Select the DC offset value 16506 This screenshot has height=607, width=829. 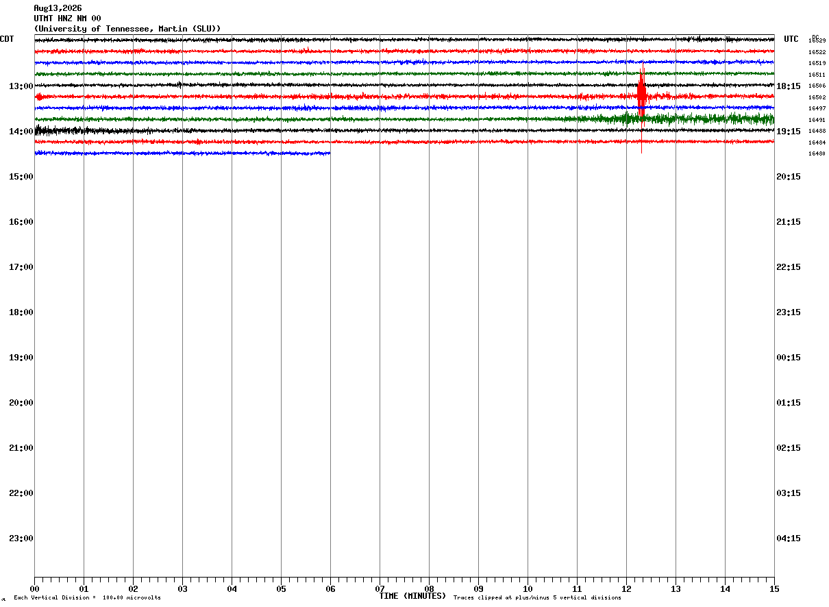(817, 86)
